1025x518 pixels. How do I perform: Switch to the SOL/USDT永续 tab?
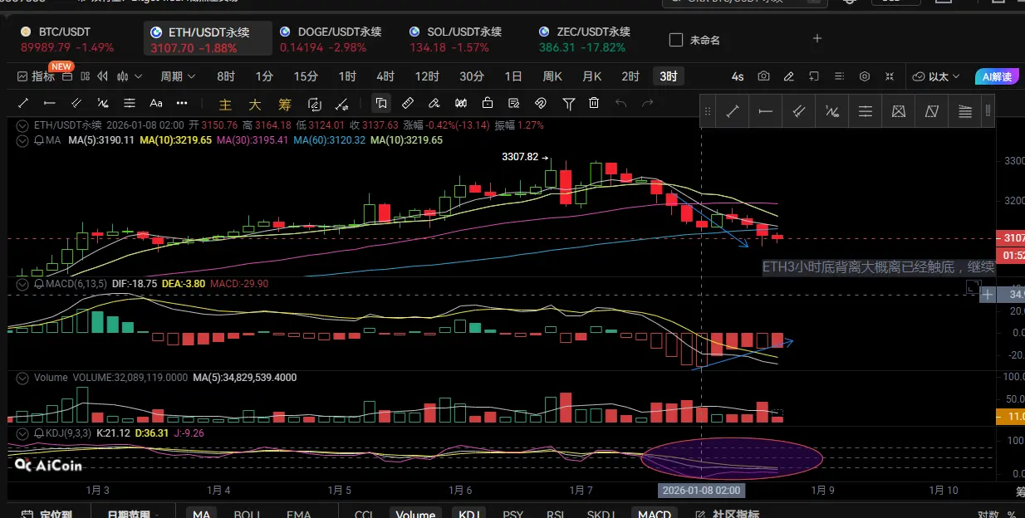point(456,39)
